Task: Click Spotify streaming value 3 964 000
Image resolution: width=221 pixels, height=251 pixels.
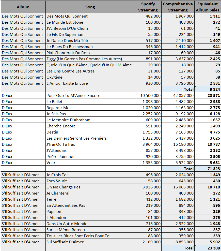Action: tap(148, 144)
